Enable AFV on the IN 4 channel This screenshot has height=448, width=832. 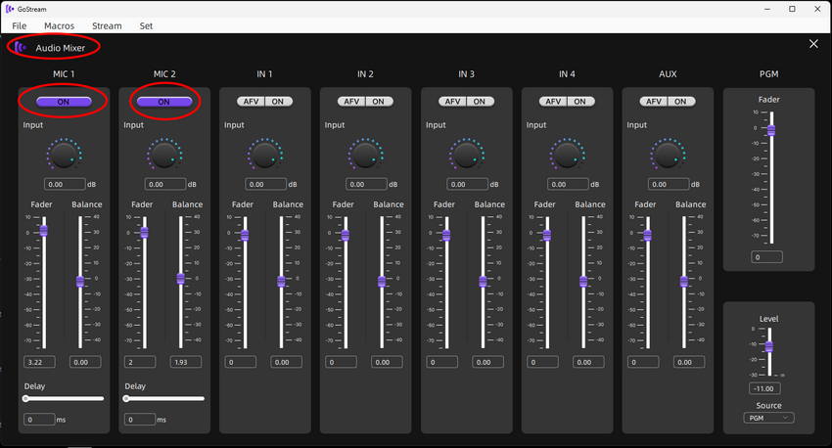tap(553, 102)
